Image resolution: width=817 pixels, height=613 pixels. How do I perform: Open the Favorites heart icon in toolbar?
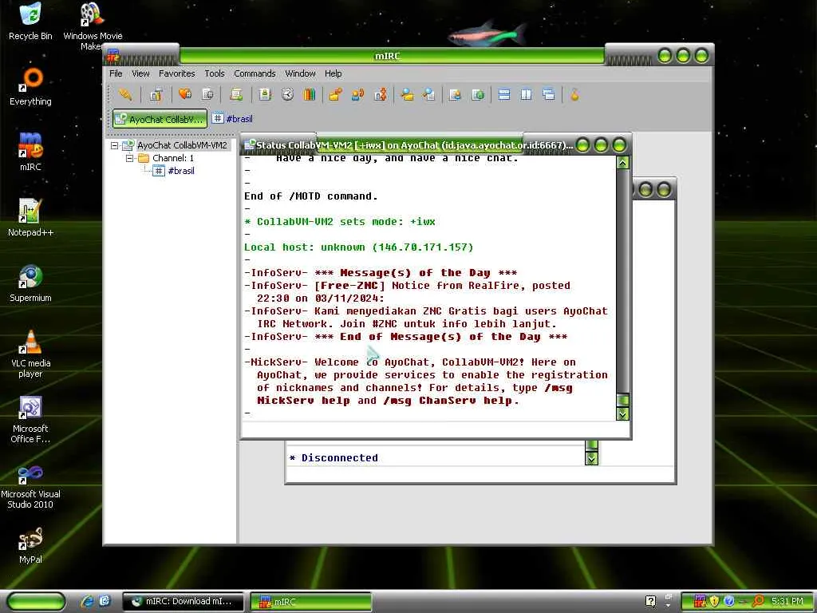pyautogui.click(x=184, y=94)
